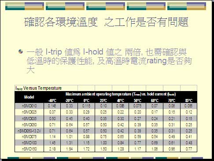Click the slide title about 環境溫度

(106, 22)
